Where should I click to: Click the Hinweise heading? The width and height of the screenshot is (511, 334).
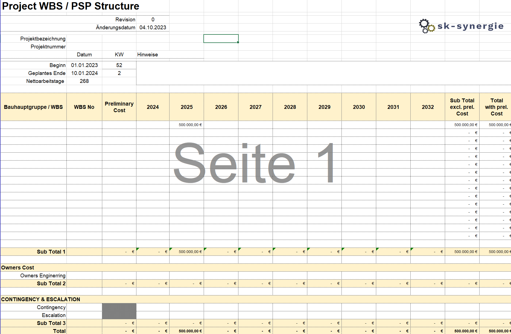tap(148, 54)
